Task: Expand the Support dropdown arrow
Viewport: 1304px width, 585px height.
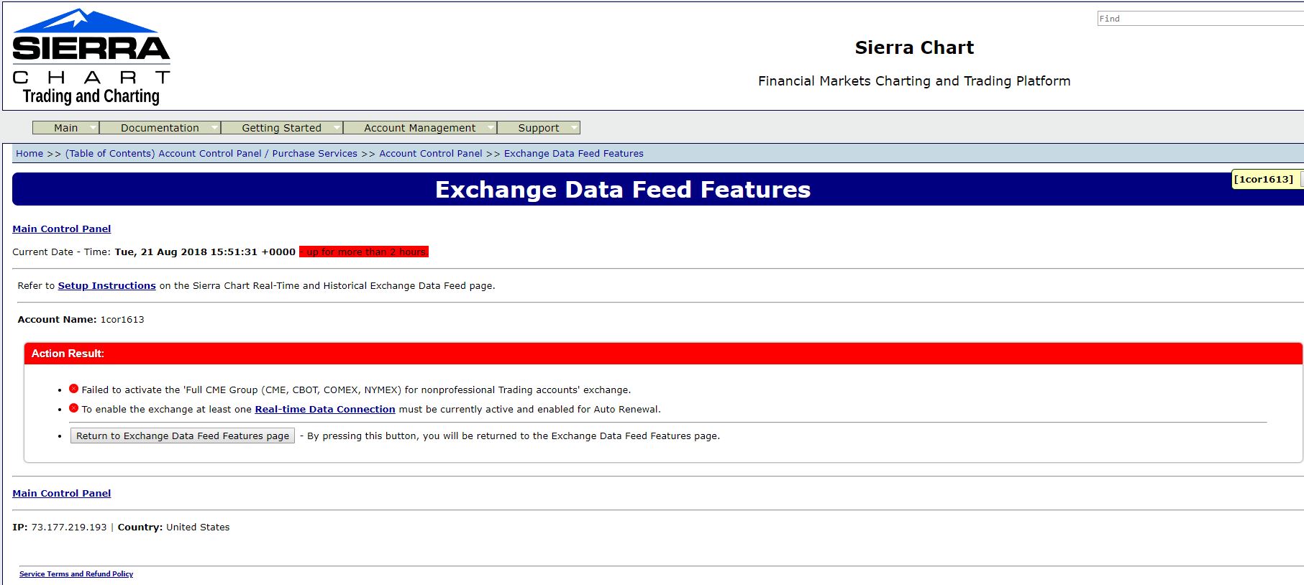Action: tap(573, 128)
